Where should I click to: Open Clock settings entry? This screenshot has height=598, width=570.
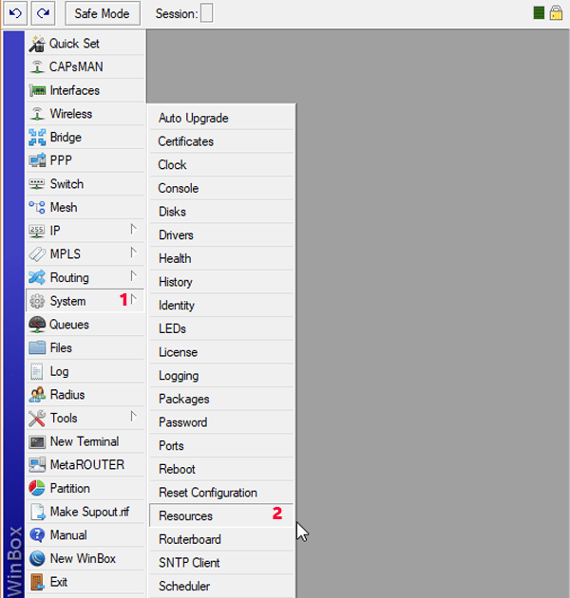(x=221, y=165)
